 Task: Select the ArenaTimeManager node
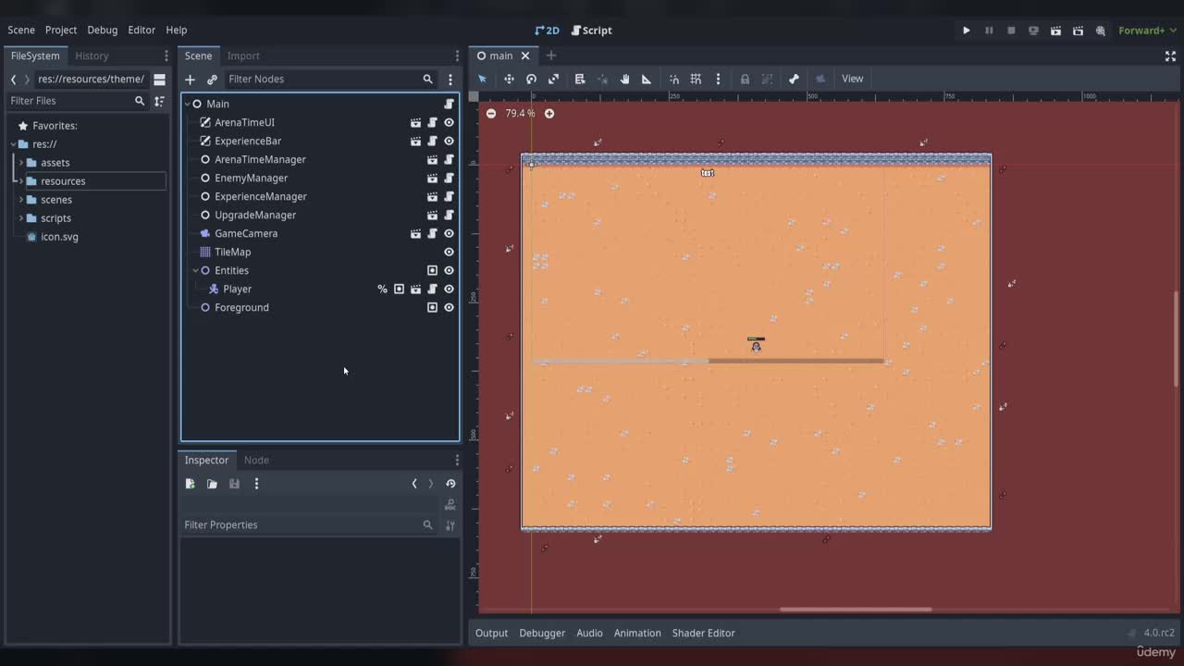[x=260, y=159]
